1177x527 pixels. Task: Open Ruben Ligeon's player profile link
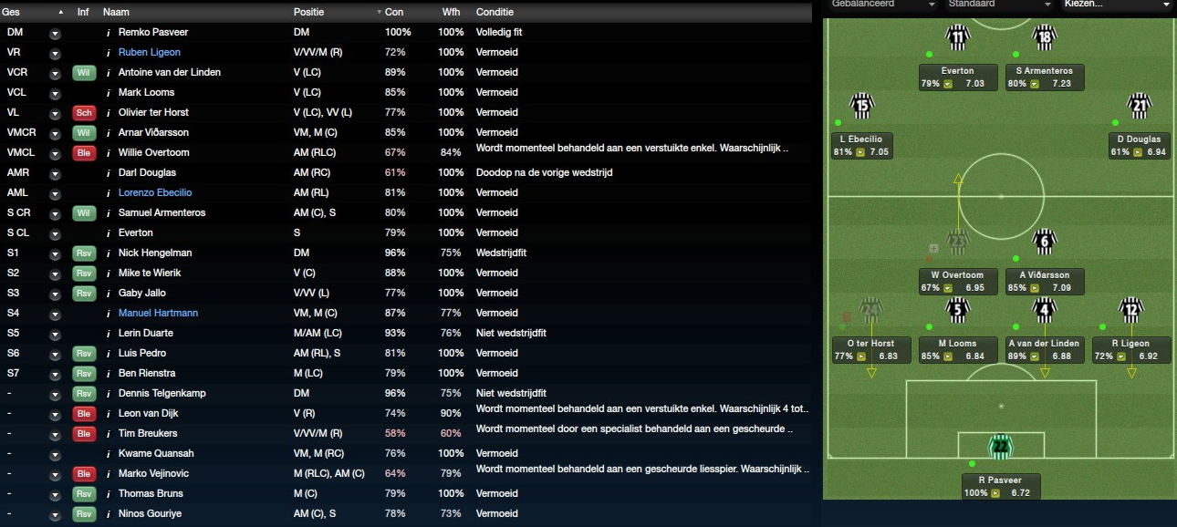pyautogui.click(x=150, y=52)
